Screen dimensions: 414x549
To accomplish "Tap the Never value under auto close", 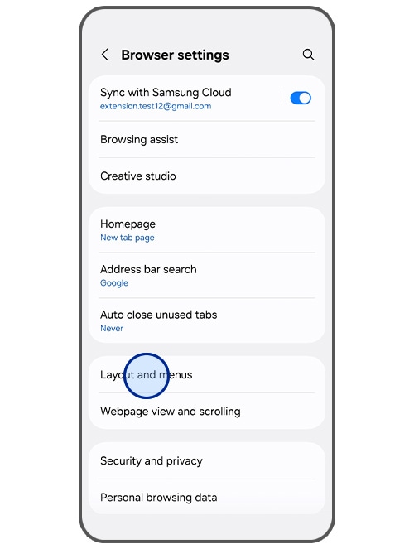I will click(112, 329).
